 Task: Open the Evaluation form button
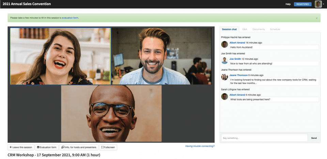pyautogui.click(x=47, y=147)
